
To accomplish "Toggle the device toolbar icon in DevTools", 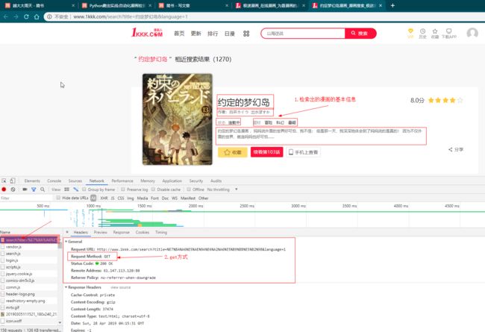I will (x=13, y=181).
